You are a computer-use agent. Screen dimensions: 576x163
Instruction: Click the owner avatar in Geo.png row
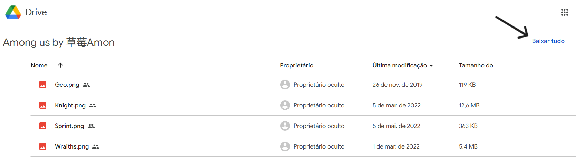pos(285,85)
